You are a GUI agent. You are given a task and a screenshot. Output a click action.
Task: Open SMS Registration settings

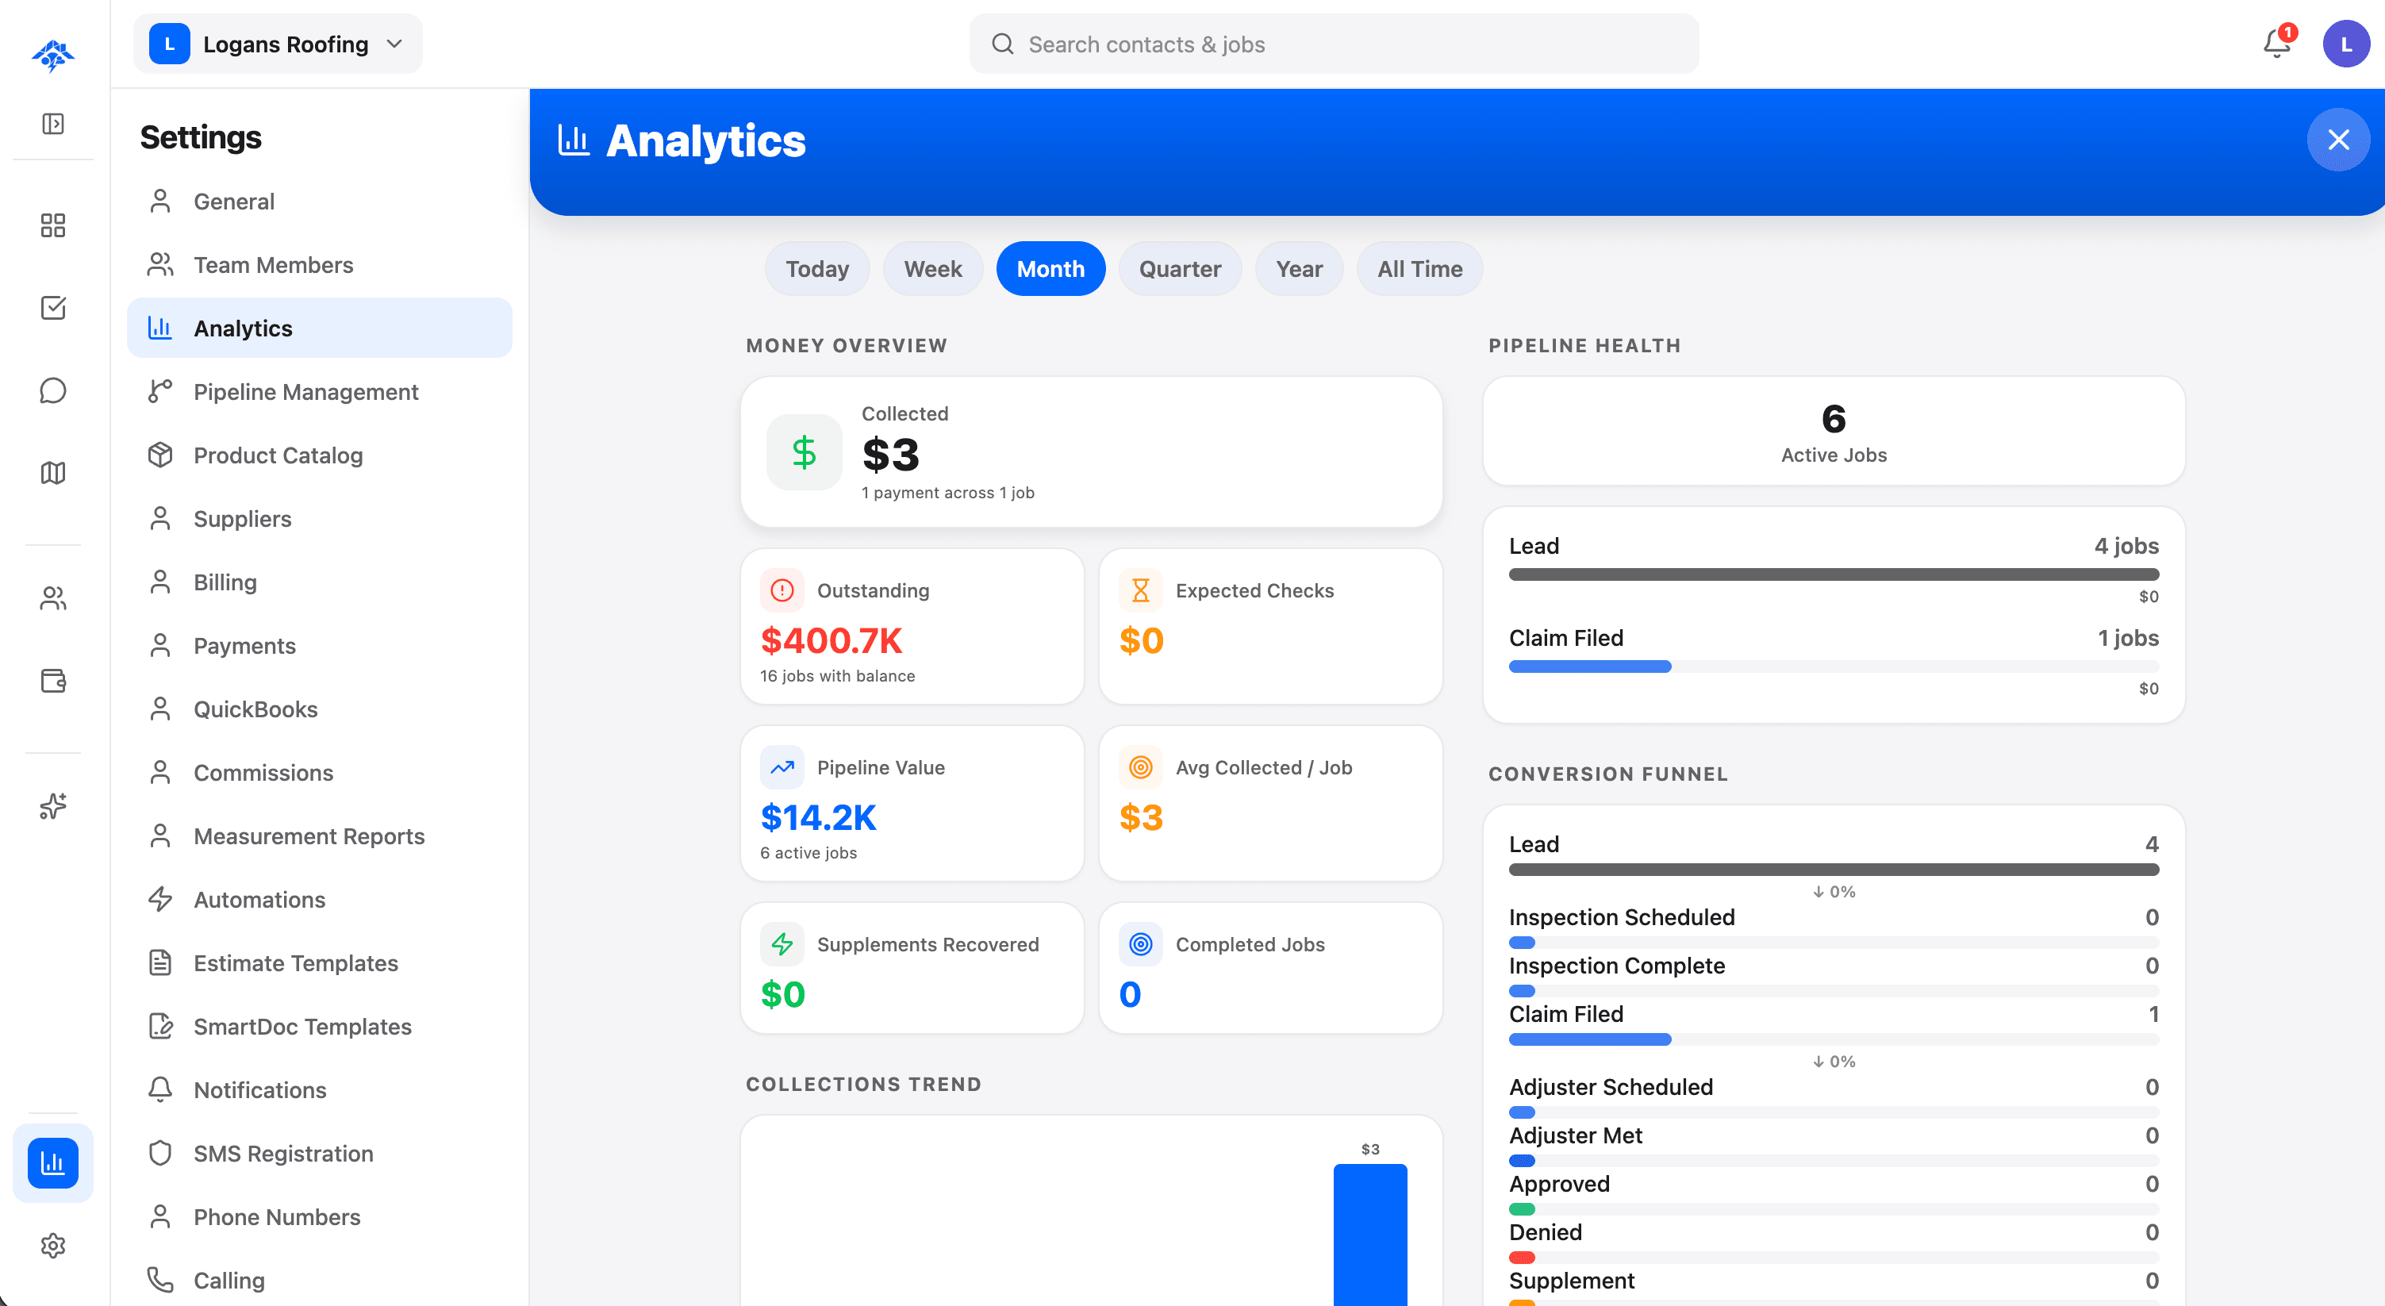(x=320, y=1154)
